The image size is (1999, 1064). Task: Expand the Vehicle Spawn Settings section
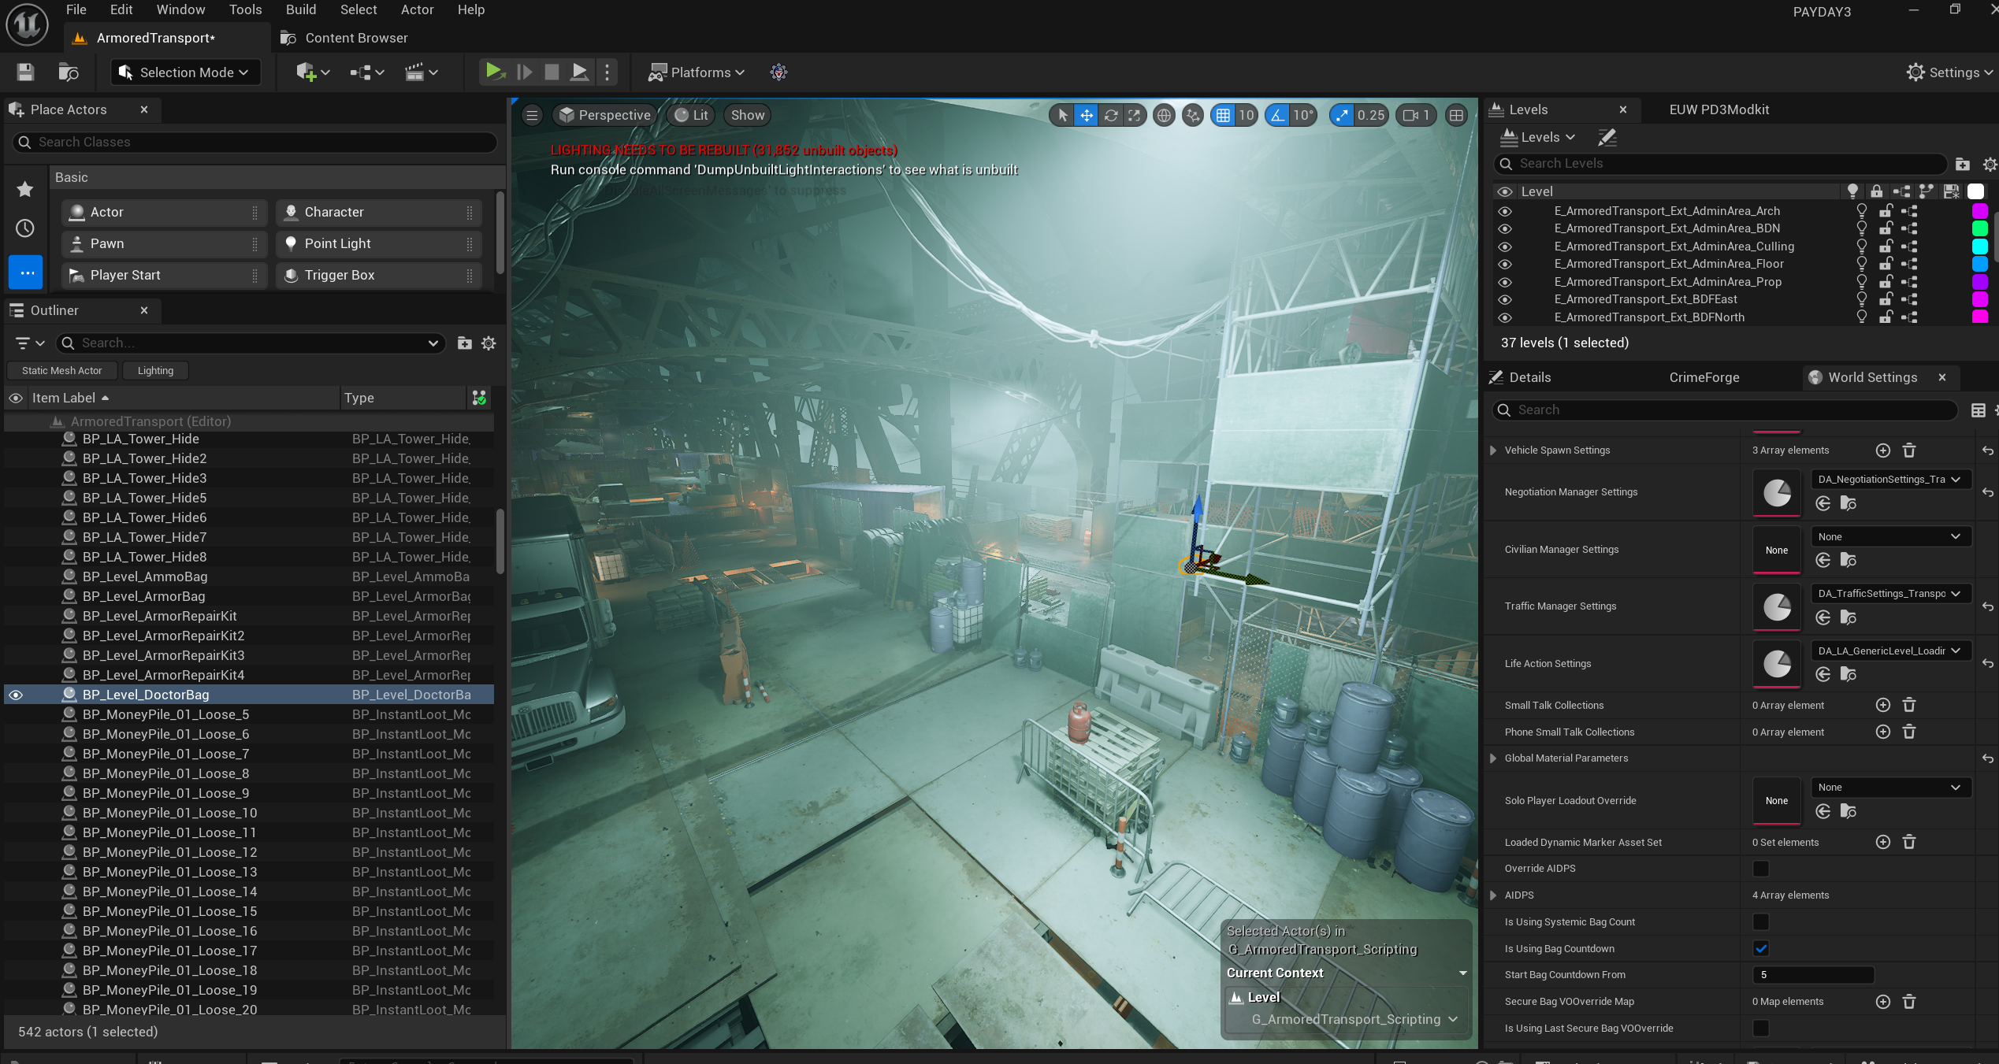pos(1493,450)
